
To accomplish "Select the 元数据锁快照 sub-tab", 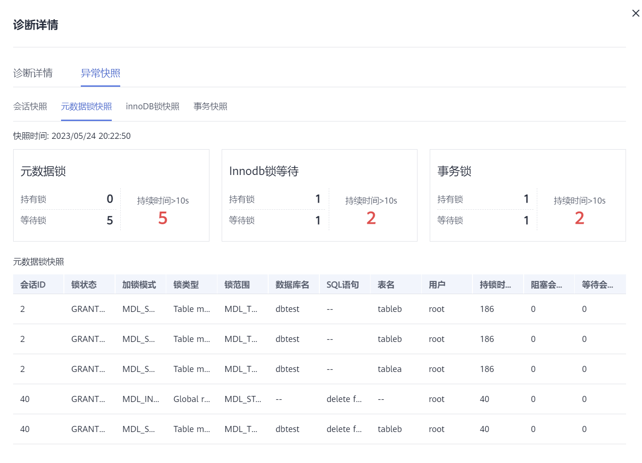I will click(86, 106).
